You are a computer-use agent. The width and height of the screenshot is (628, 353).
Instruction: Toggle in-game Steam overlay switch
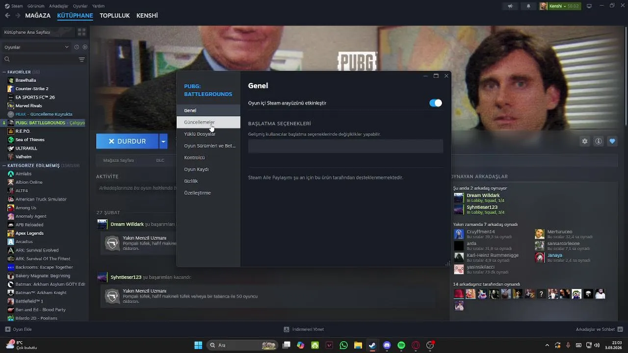(x=436, y=103)
